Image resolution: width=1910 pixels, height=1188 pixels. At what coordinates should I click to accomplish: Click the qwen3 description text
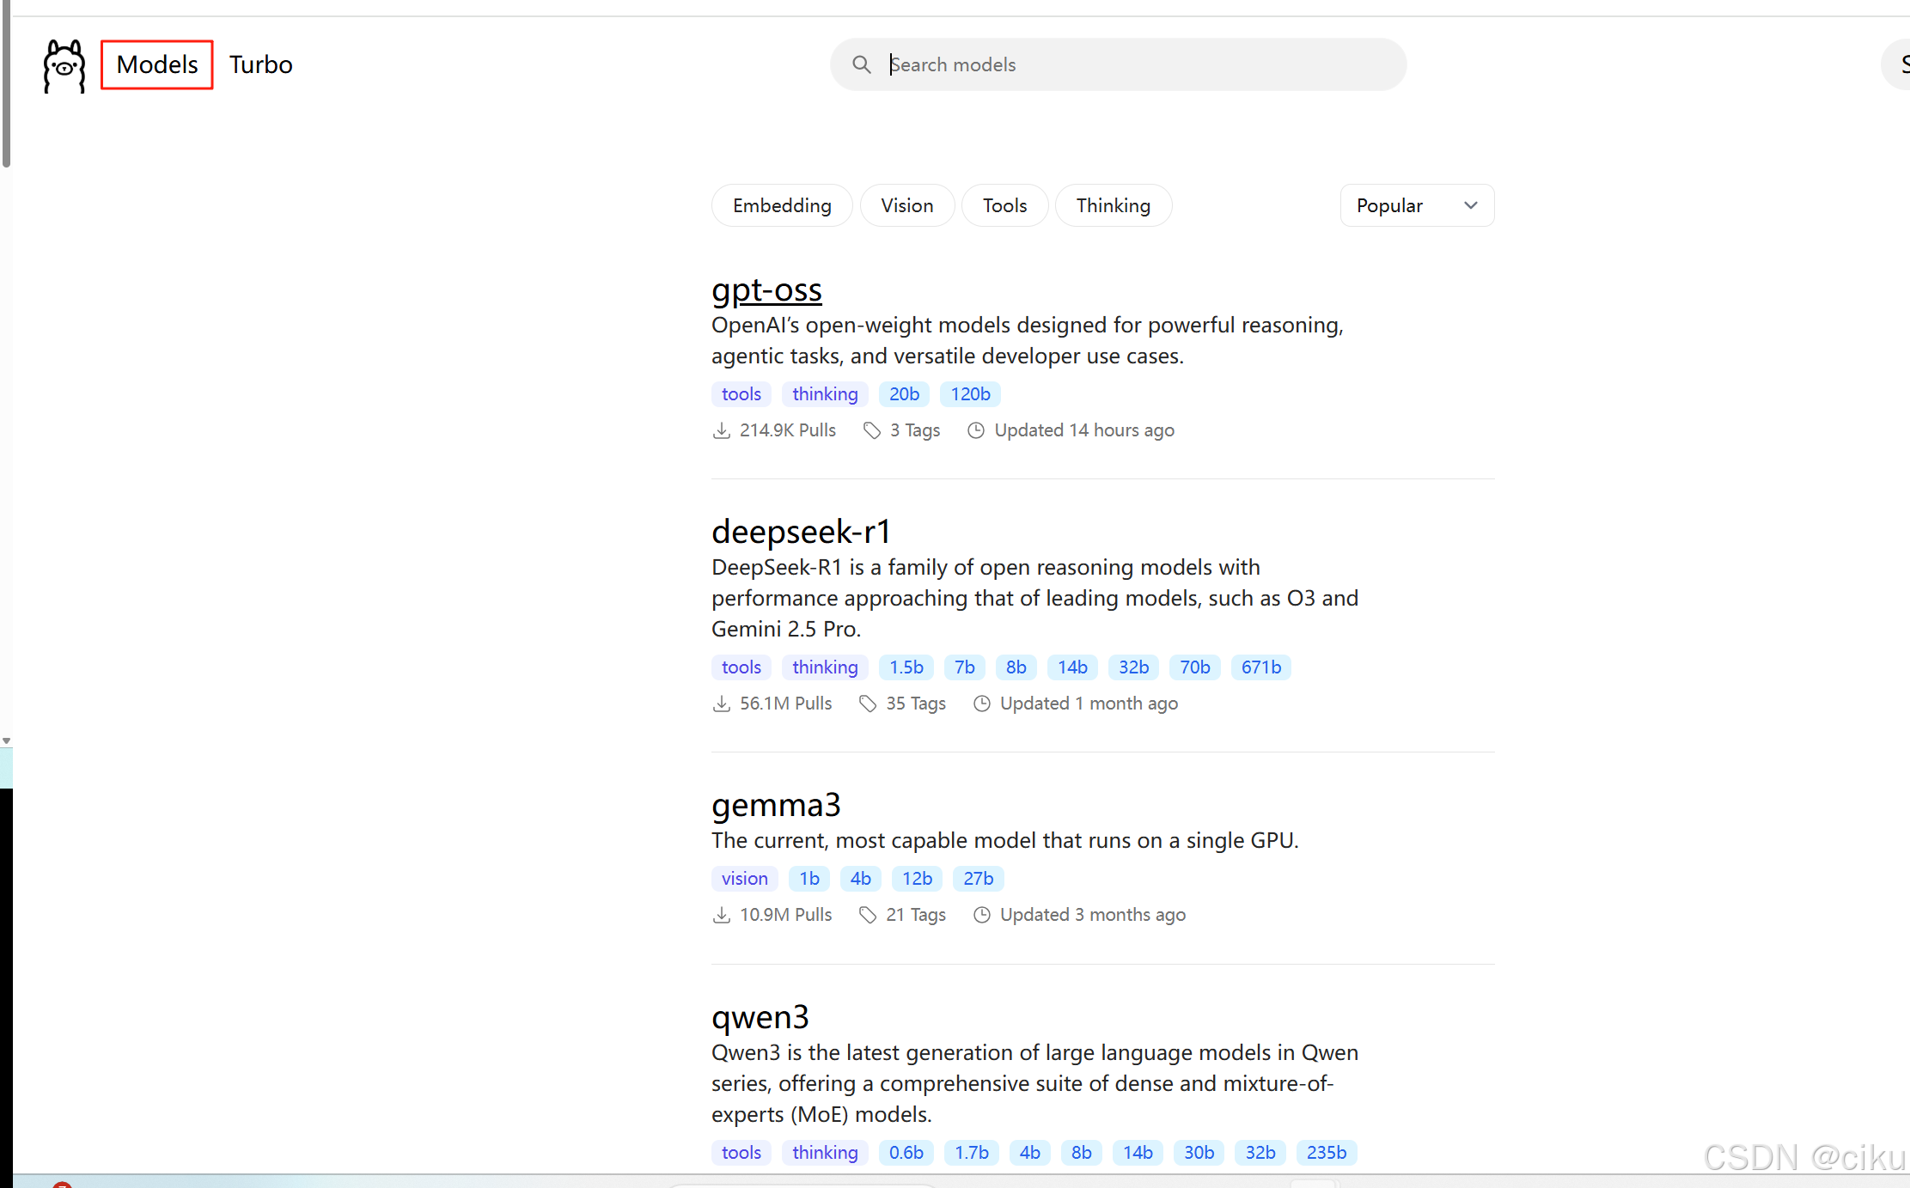coord(1035,1084)
